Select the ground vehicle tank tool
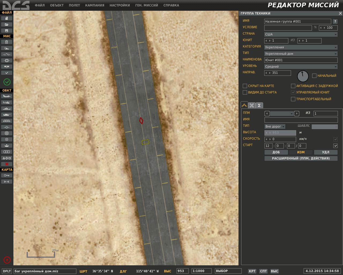Screen dimensions: 343x275 [7, 115]
